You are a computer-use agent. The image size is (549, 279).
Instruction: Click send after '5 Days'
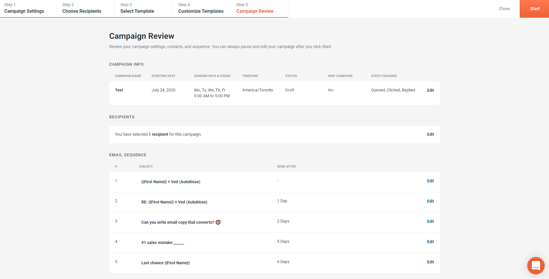(283, 241)
